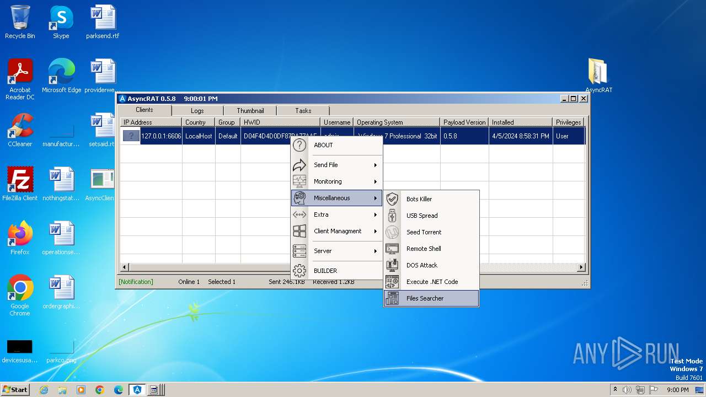Click the Client Managment windows icon

pyautogui.click(x=299, y=231)
